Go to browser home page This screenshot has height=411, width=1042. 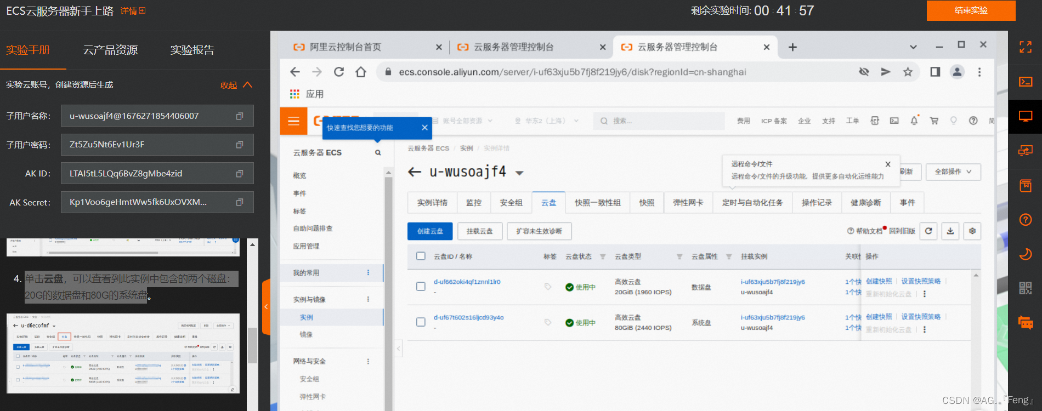coord(361,72)
